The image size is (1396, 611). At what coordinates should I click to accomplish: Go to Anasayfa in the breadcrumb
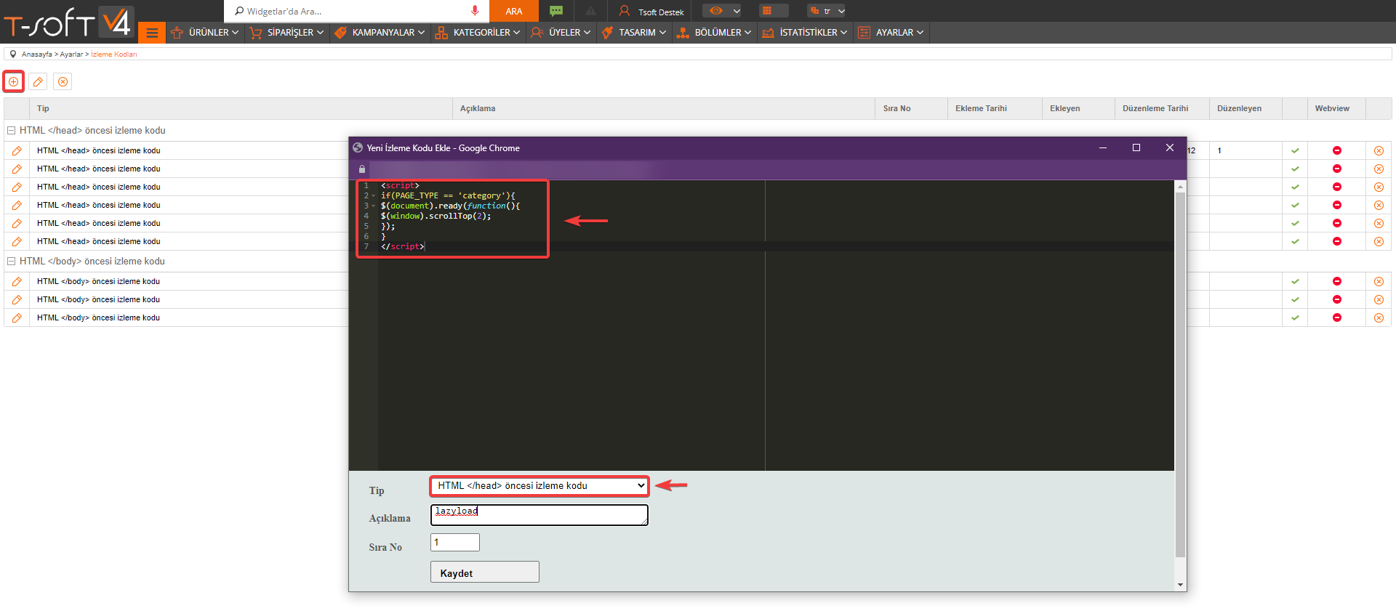pos(36,54)
